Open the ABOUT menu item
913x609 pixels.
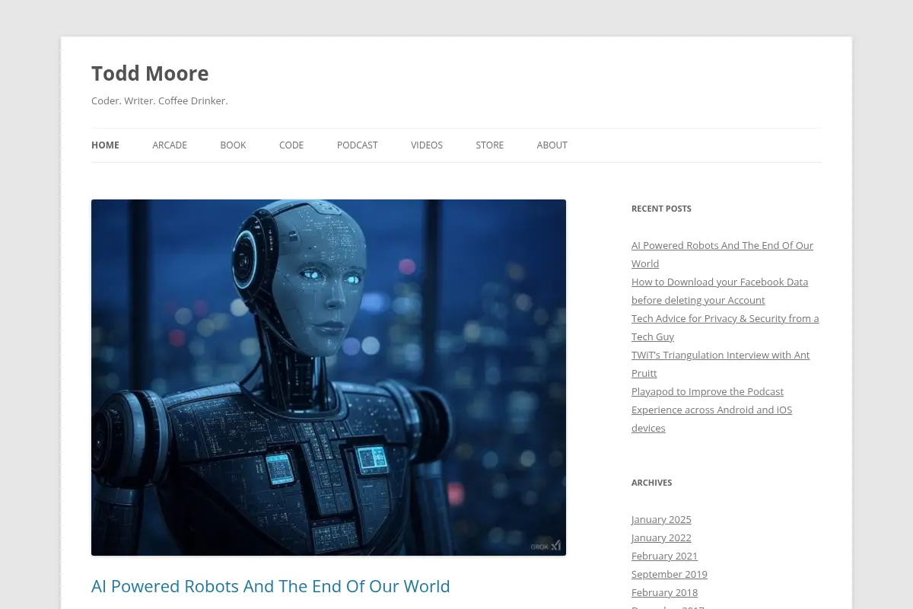coord(552,145)
